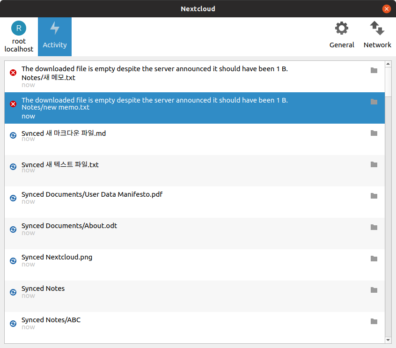This screenshot has height=348, width=396.
Task: Open folder for Notes/new memo.txt error
Action: click(x=374, y=102)
